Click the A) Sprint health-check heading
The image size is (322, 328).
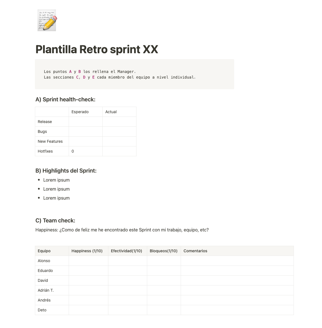[66, 99]
